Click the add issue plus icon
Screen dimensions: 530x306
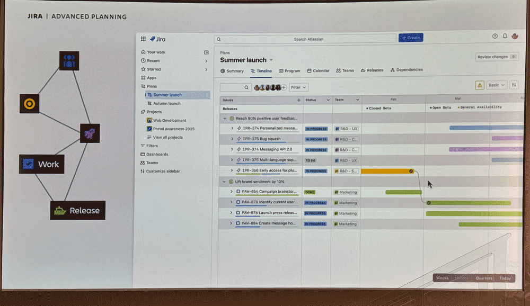tap(298, 100)
